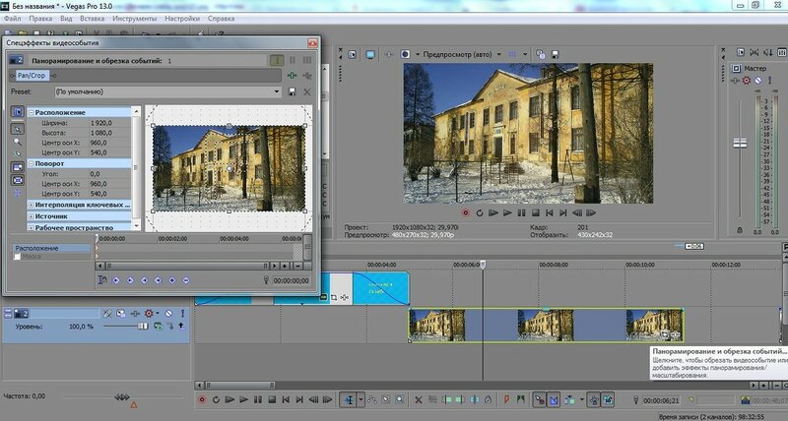Delete the preset using the X icon beside Preset
The height and width of the screenshot is (421, 788).
tap(307, 91)
